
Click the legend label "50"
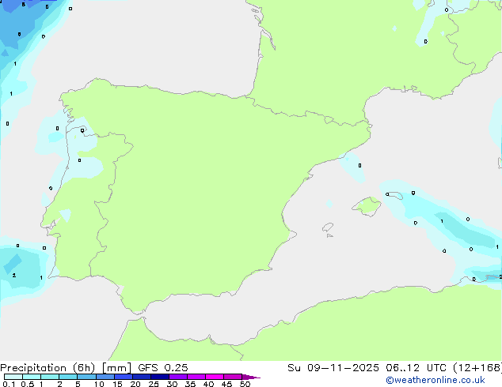245,384
